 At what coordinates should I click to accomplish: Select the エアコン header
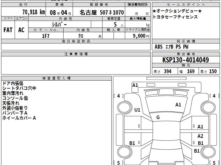(22, 18)
